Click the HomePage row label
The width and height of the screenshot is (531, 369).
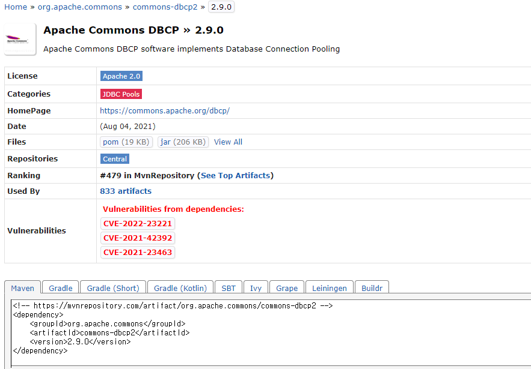tap(29, 111)
